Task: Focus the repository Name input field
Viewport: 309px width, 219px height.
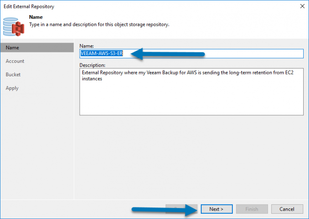Action: coord(191,54)
